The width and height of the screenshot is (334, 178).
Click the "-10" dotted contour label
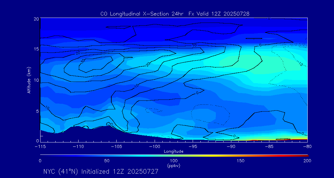(x=300, y=63)
